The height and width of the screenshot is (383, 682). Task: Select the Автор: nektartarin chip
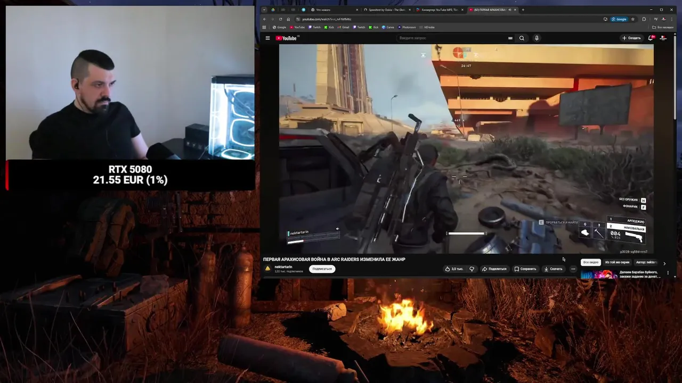coord(647,262)
